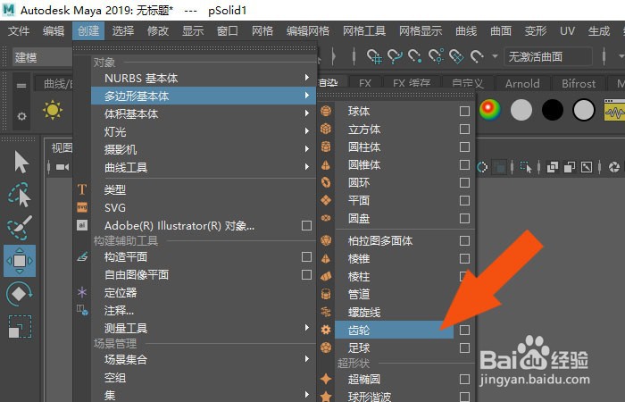Click the sun light shelf icon
This screenshot has width=625, height=402.
[x=53, y=110]
